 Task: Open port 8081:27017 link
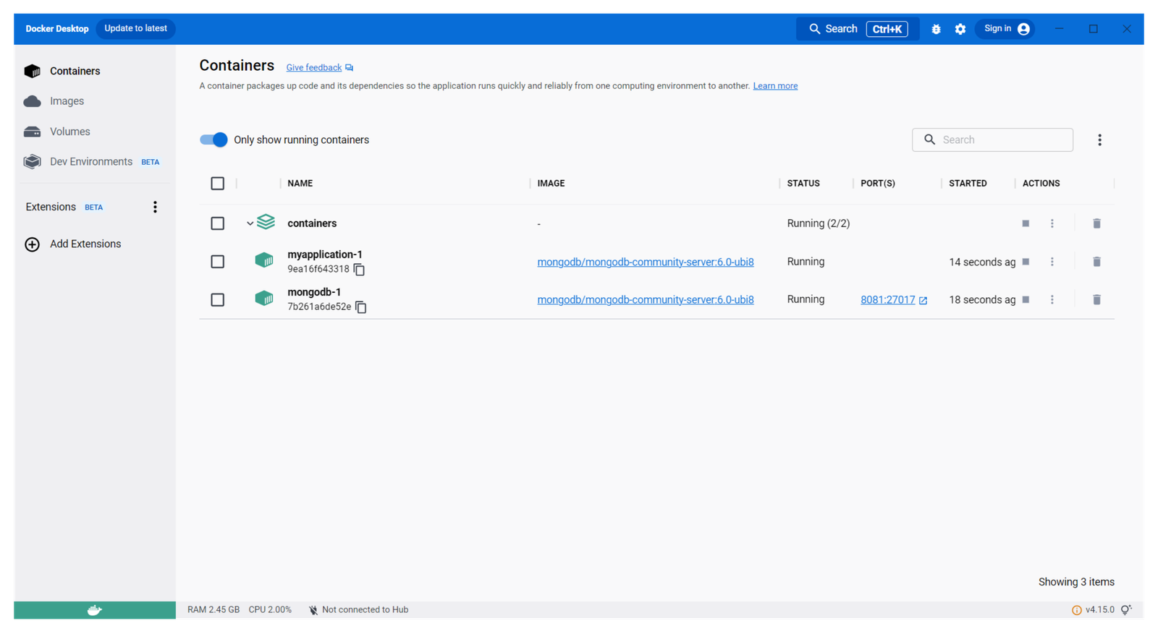point(888,300)
